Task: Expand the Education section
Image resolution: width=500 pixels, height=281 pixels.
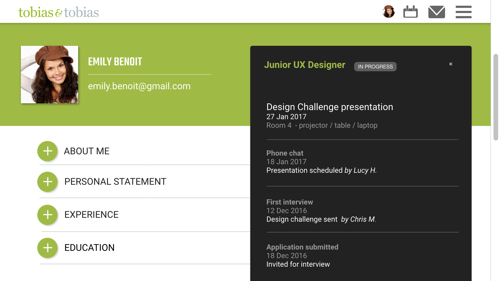Action: click(47, 248)
